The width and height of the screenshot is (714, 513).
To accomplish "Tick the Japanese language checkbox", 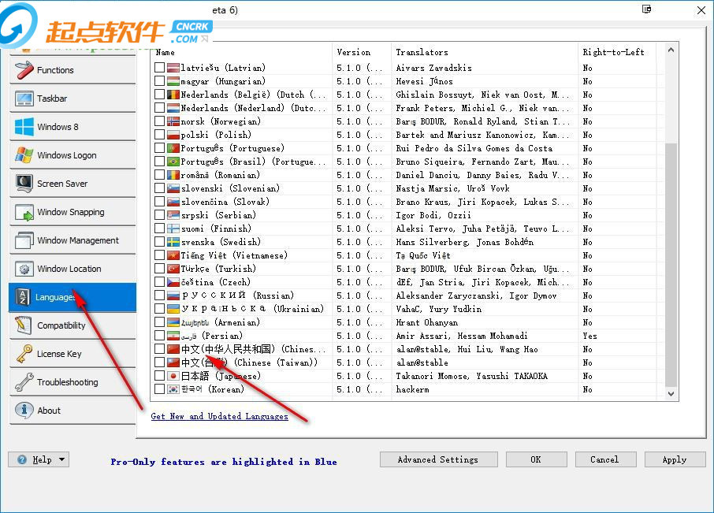I will [159, 376].
